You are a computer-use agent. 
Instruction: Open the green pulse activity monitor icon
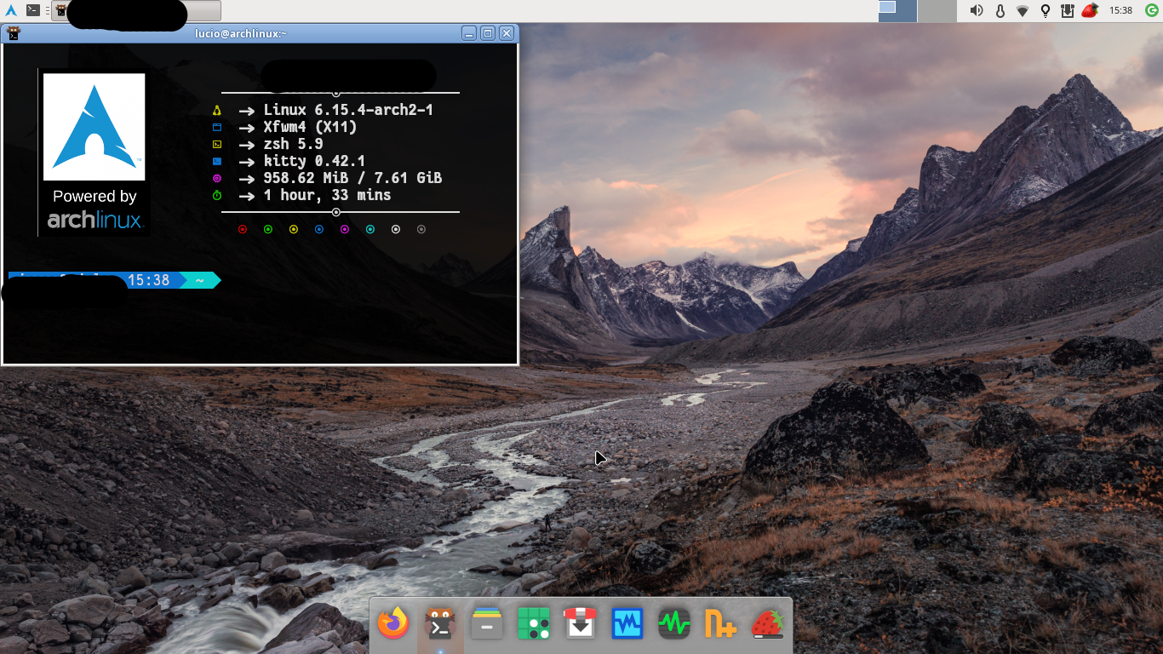click(x=674, y=624)
